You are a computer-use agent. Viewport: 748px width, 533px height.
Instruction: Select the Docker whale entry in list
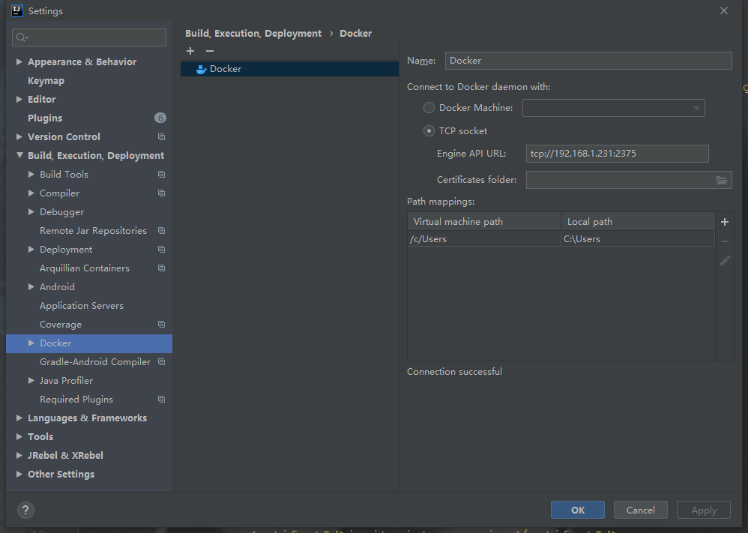pos(289,69)
